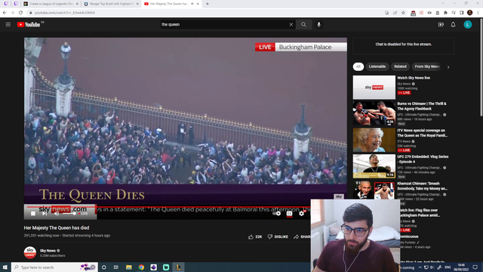
Task: Open Task View on the taskbar
Action: (x=115, y=267)
